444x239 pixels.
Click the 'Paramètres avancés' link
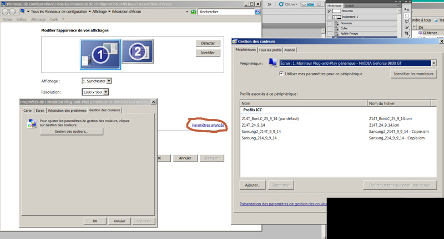(x=208, y=125)
